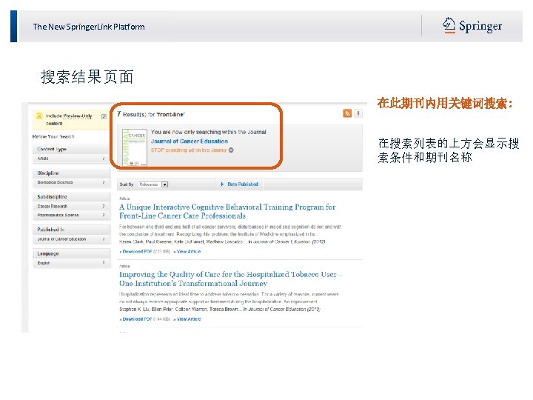The width and height of the screenshot is (533, 400).
Task: Click the Content Type facet header
Action: (x=71, y=149)
